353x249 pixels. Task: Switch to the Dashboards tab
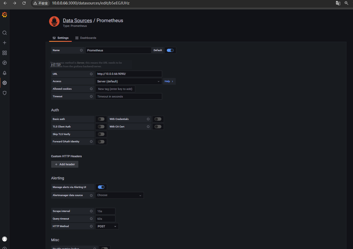coord(86,38)
